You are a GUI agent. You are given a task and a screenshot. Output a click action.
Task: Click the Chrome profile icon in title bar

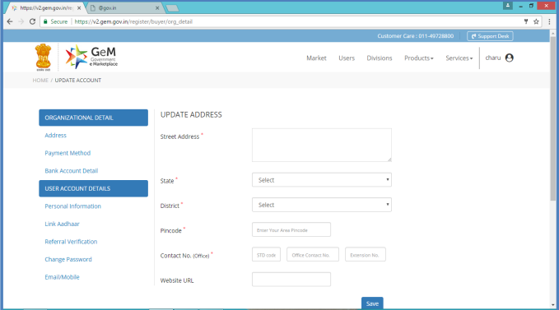(508, 6)
